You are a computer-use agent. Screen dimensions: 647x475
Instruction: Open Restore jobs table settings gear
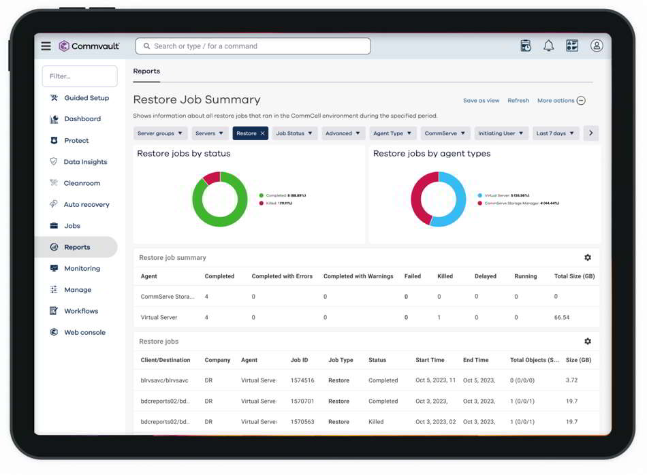588,341
